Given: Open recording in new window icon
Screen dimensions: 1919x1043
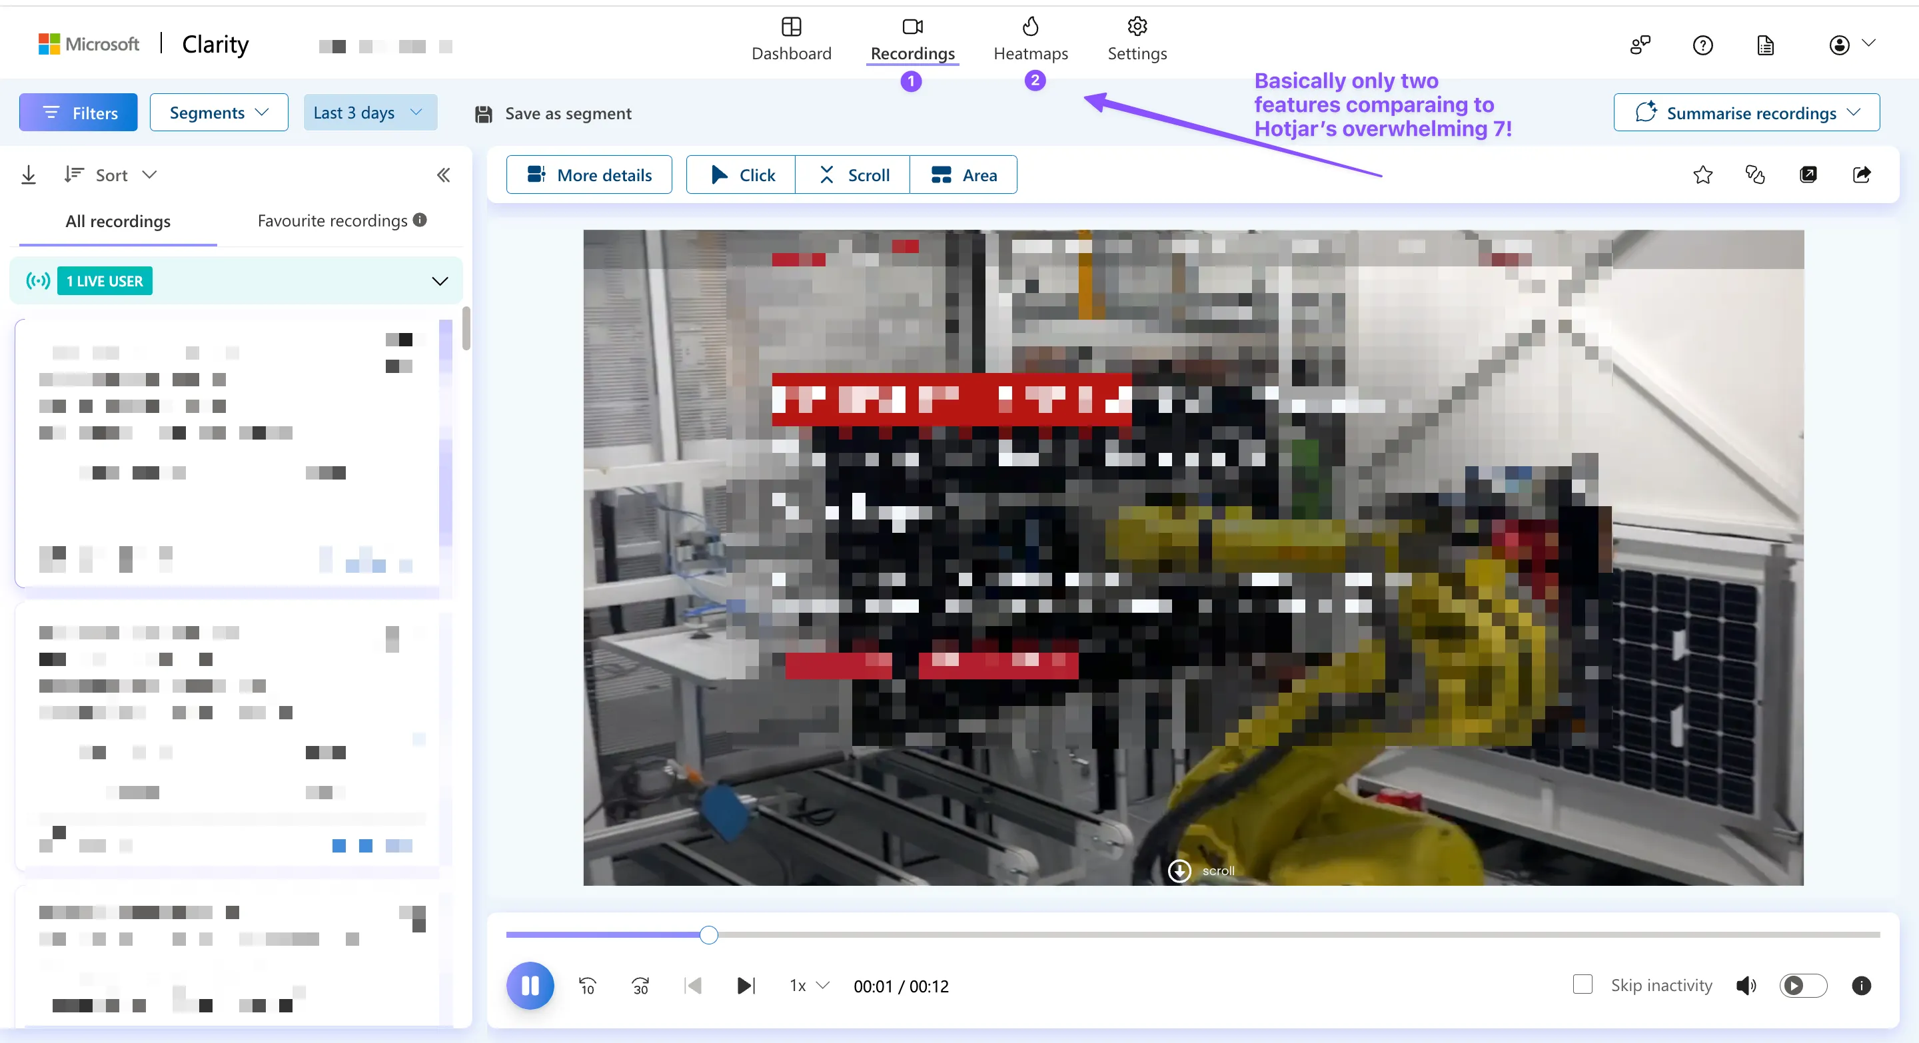Looking at the screenshot, I should click(x=1808, y=175).
